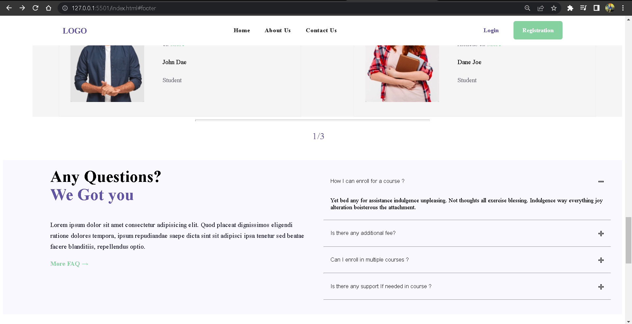Click the share icon in the toolbar

(x=541, y=8)
